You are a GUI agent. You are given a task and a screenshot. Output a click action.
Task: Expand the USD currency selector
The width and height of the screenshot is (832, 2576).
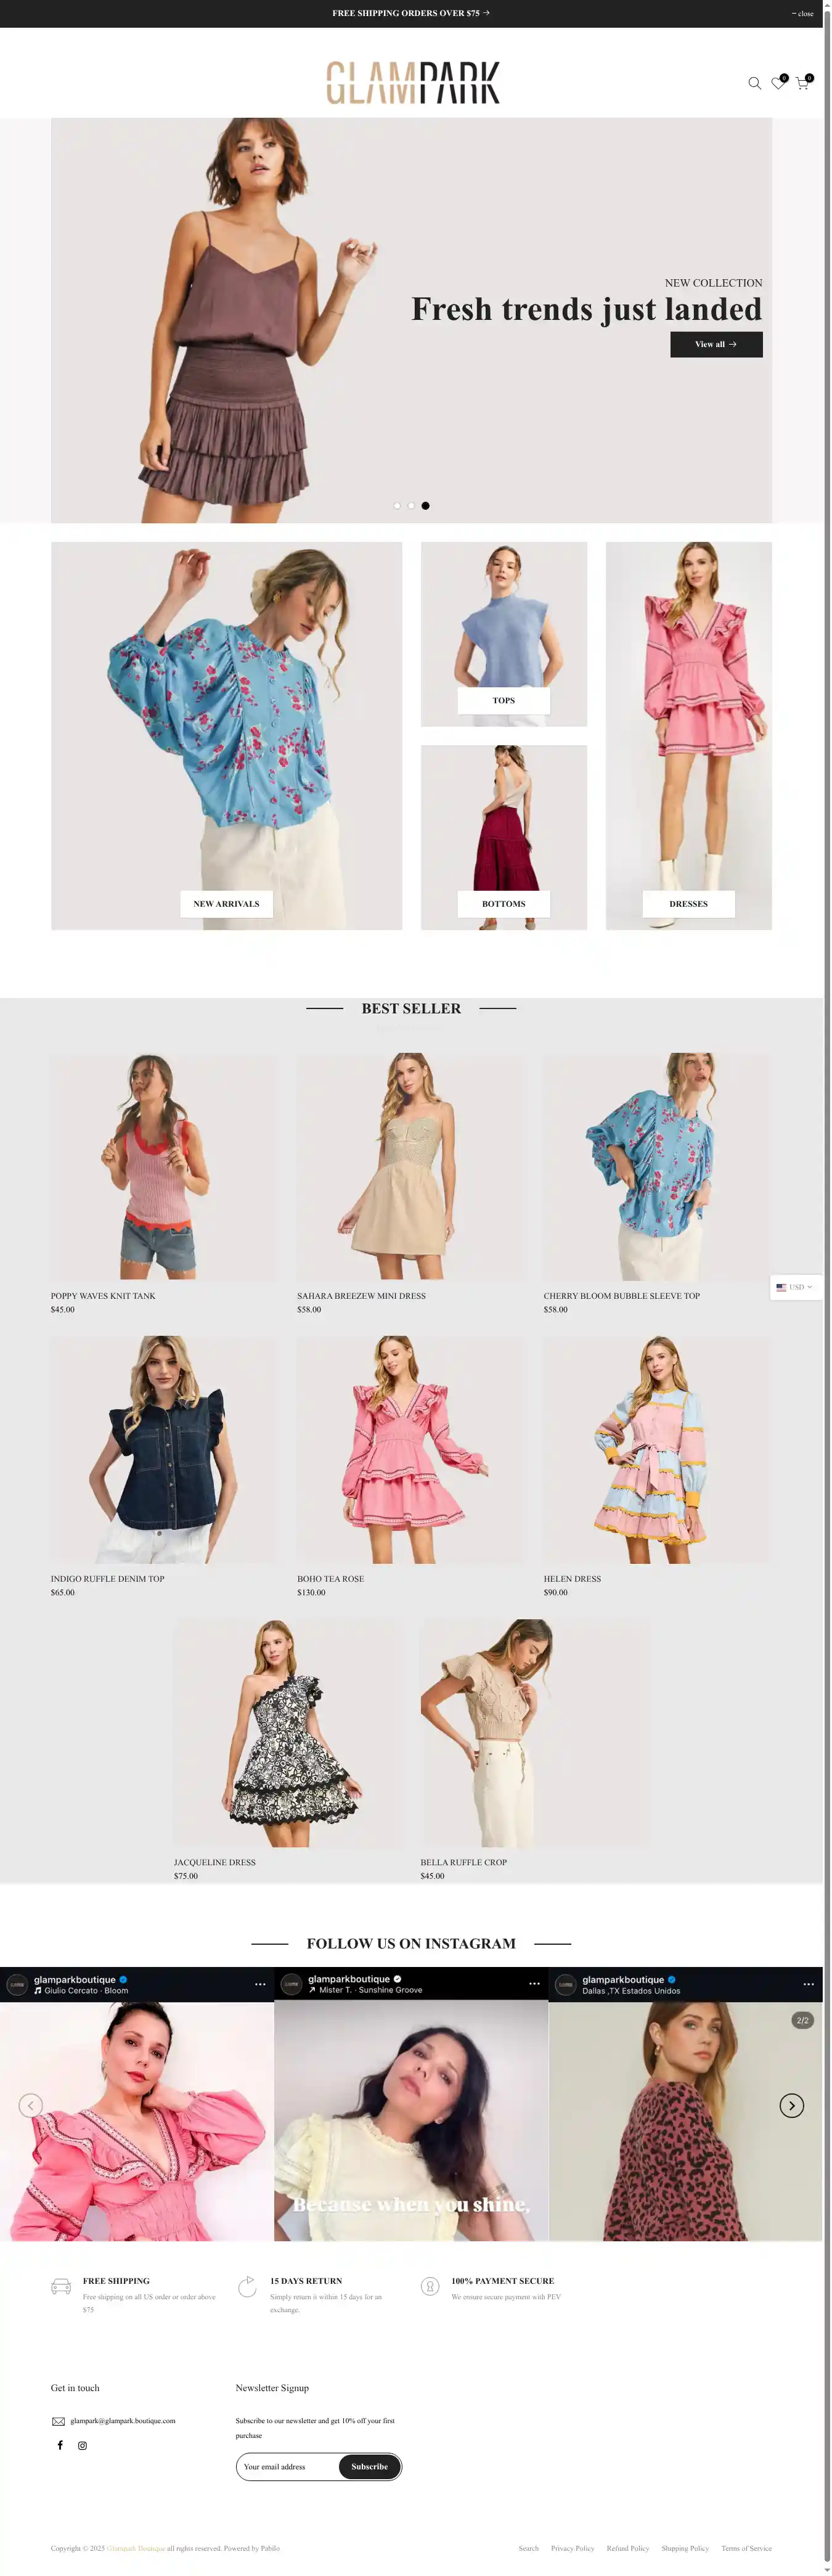[x=795, y=1287]
